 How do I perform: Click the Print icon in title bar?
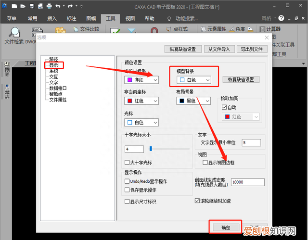click(49, 6)
